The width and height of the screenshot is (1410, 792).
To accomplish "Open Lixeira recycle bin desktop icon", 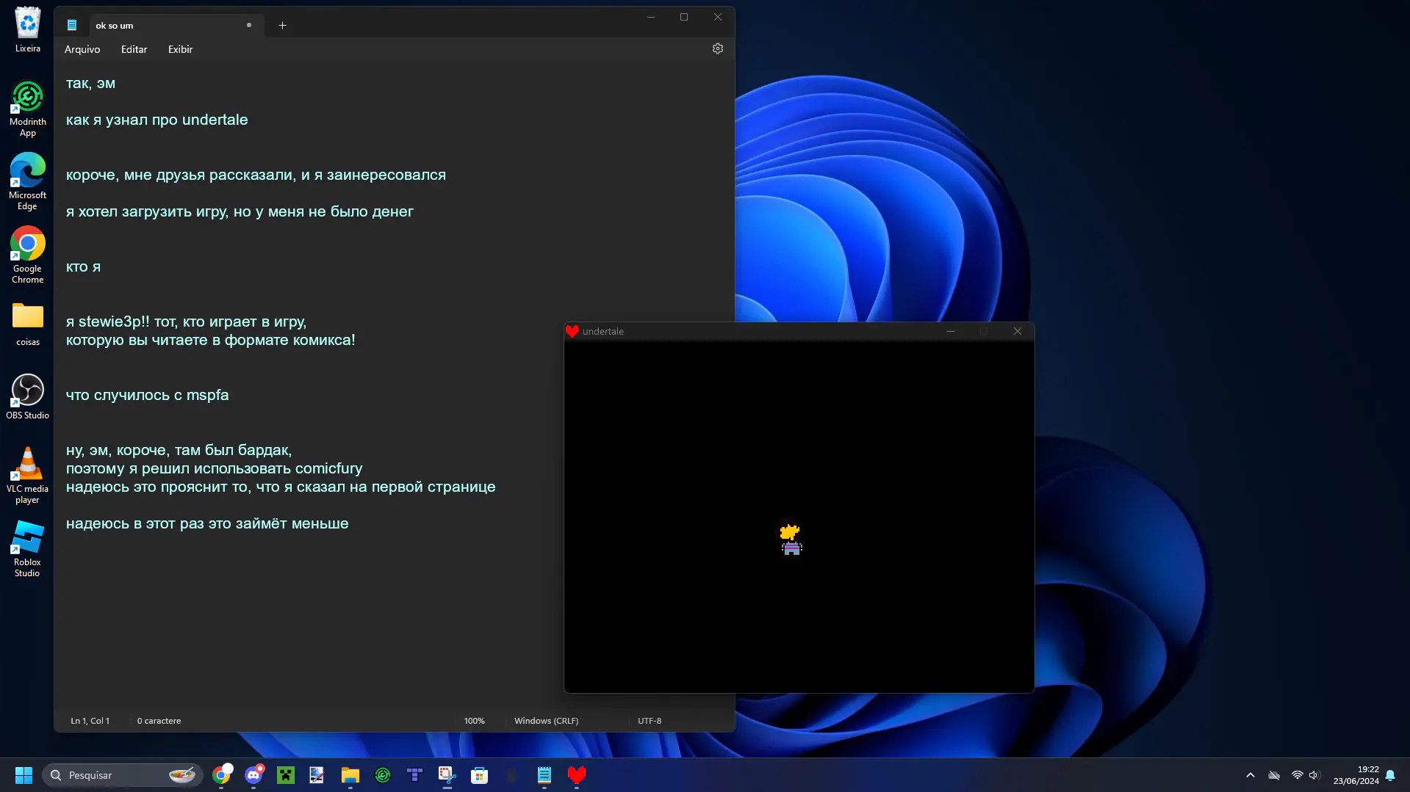I will (x=28, y=30).
